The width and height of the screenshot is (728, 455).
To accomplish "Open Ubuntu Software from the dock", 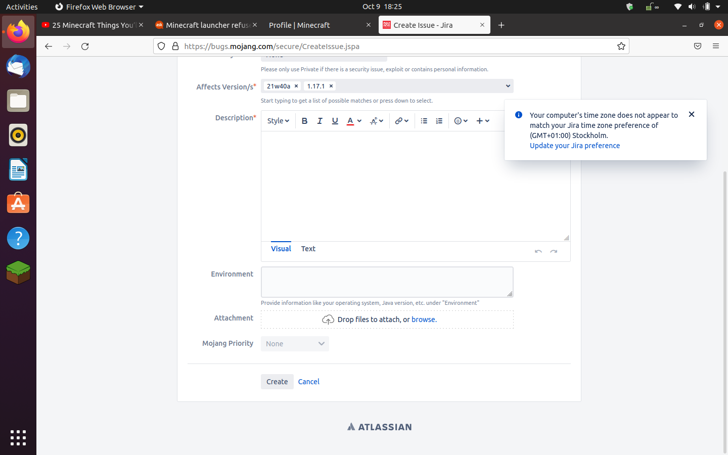I will point(18,204).
